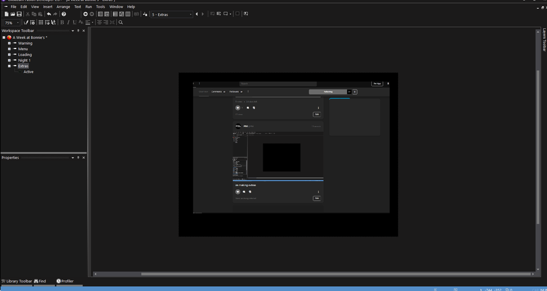Viewport: 547px width, 291px height.
Task: Click the Bold B text icon
Action: (62, 22)
